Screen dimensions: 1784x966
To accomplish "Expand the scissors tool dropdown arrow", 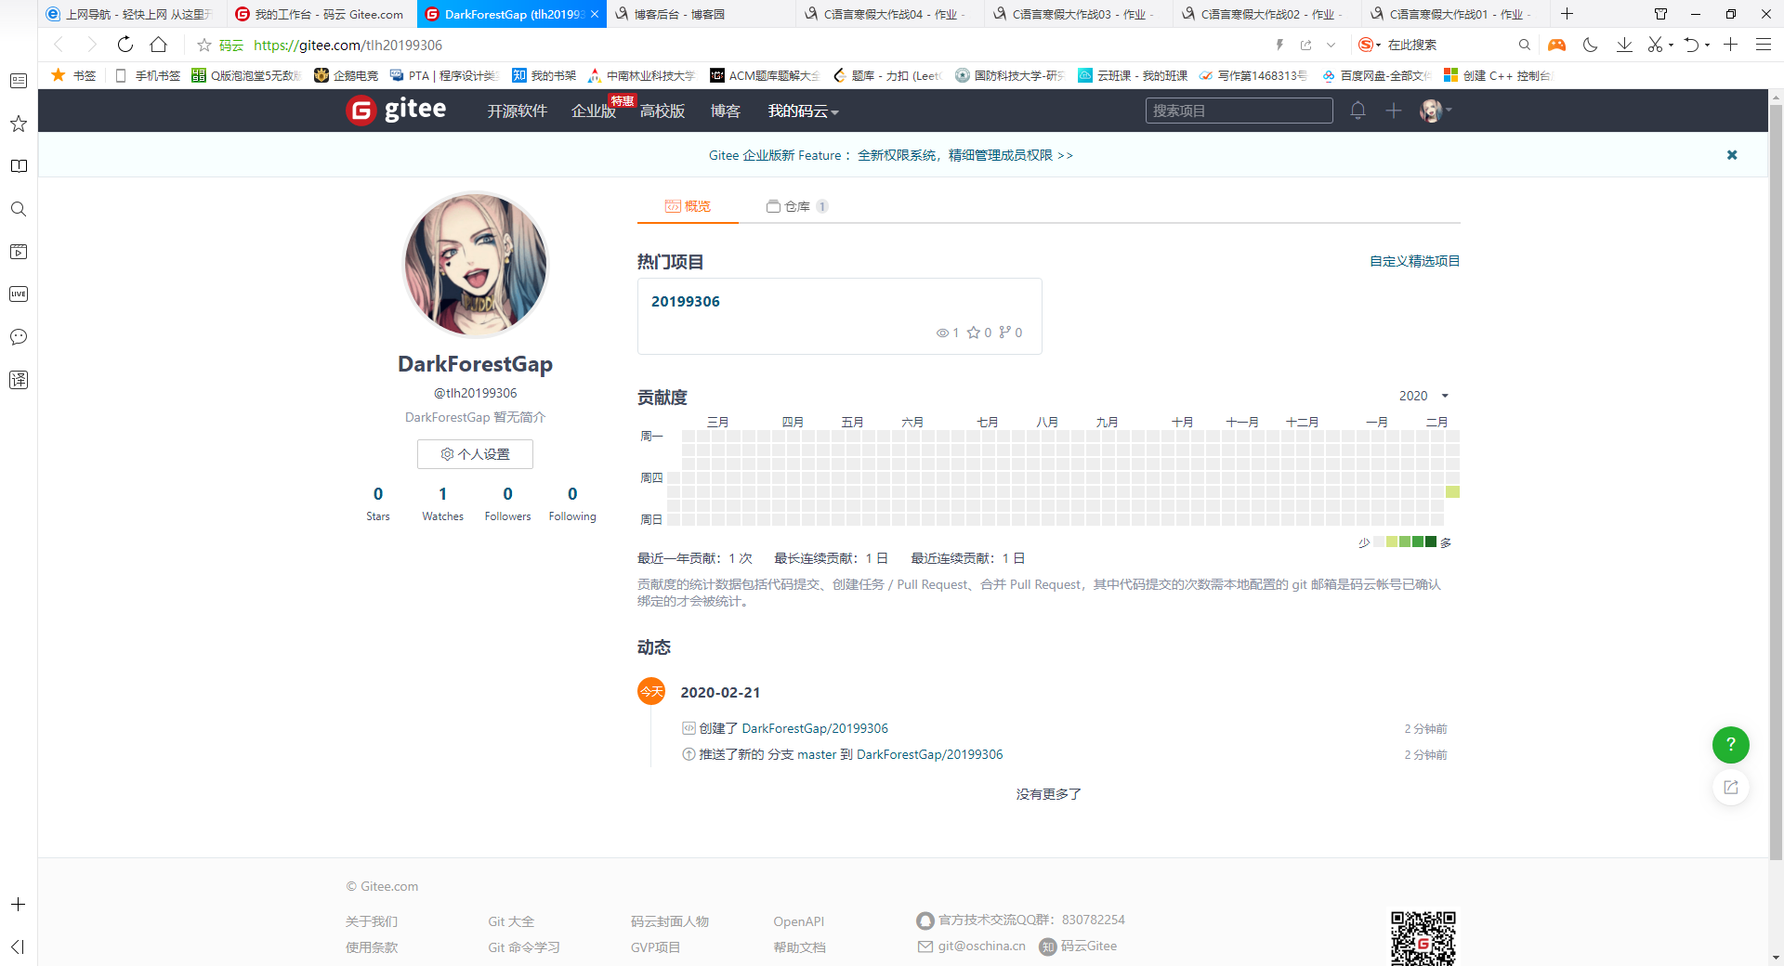I will (1672, 46).
